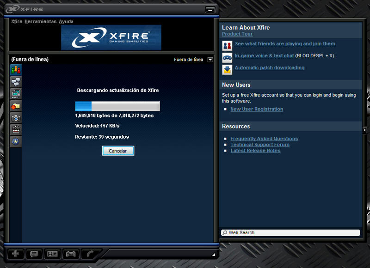370x268 pixels.
Task: Collapse the info panel with the side arrow
Action: (364, 130)
